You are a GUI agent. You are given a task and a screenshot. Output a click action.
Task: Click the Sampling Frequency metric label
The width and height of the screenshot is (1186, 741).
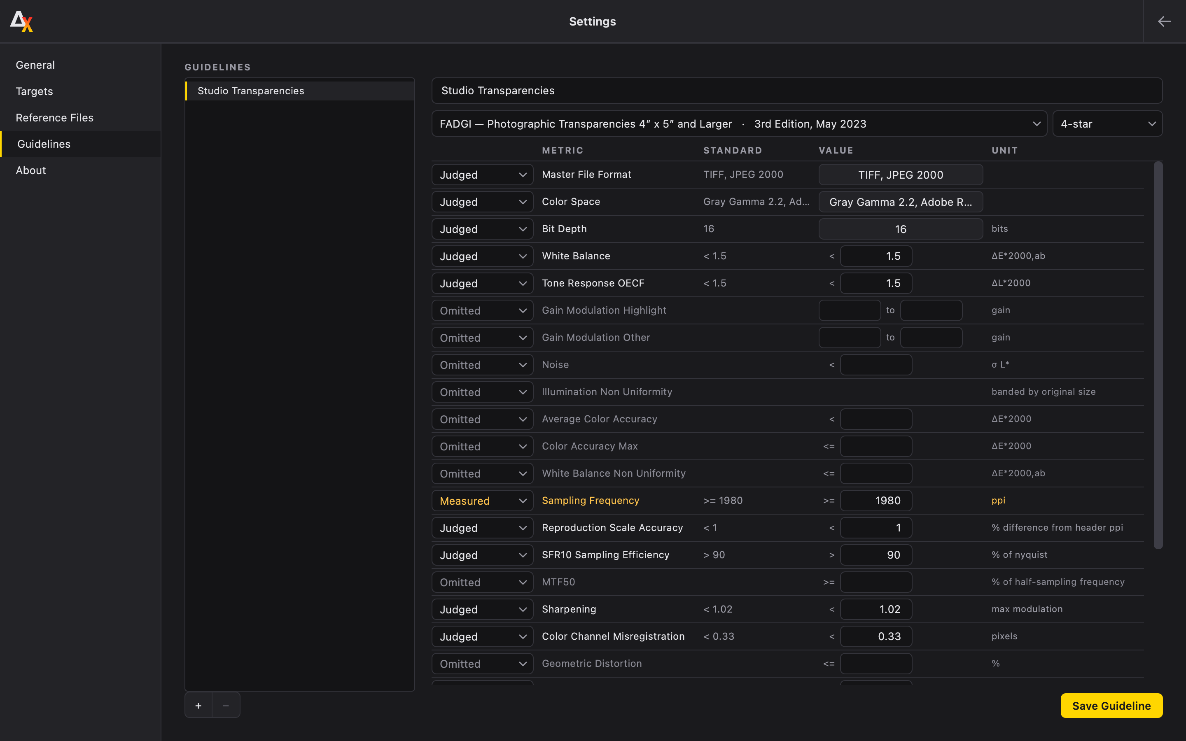[591, 500]
